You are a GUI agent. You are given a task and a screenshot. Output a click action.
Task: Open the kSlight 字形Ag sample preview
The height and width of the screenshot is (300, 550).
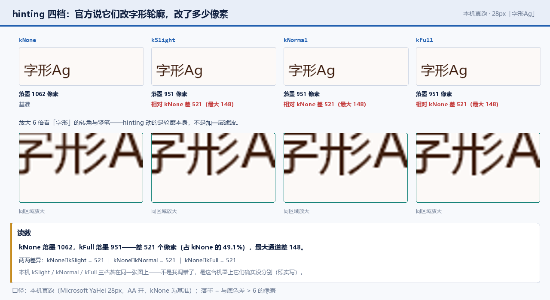pos(214,66)
